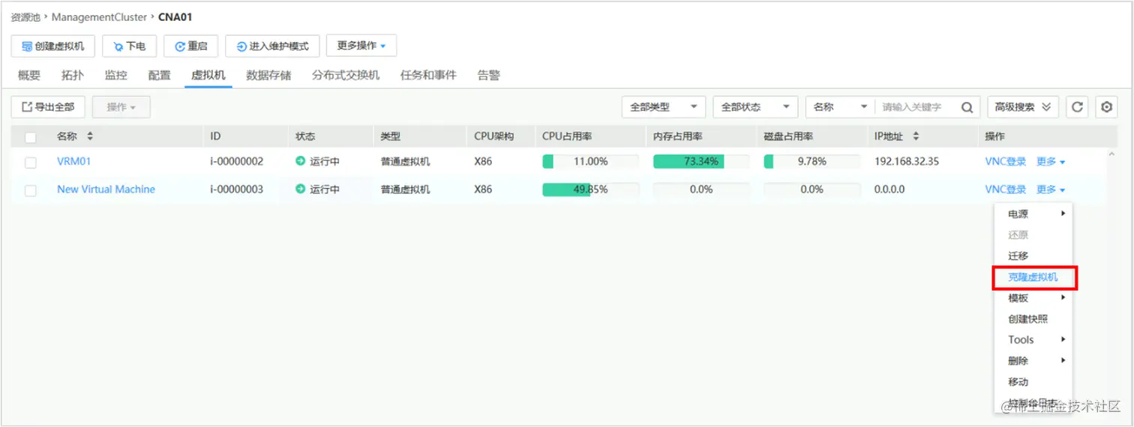Click the 创建虚拟机 button
Viewport: 1134px width, 427px height.
[53, 46]
